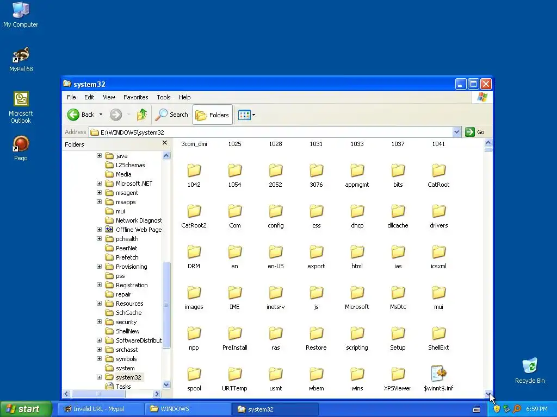Open the Recycle Bin icon
The height and width of the screenshot is (417, 557).
(x=530, y=370)
